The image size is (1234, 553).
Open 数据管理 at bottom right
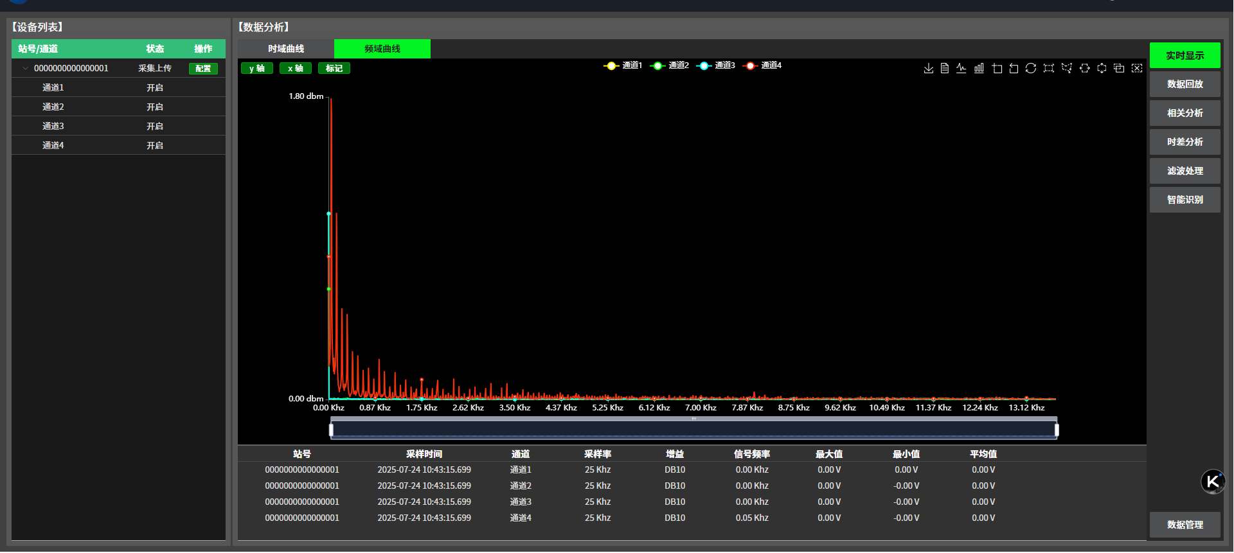click(x=1185, y=525)
